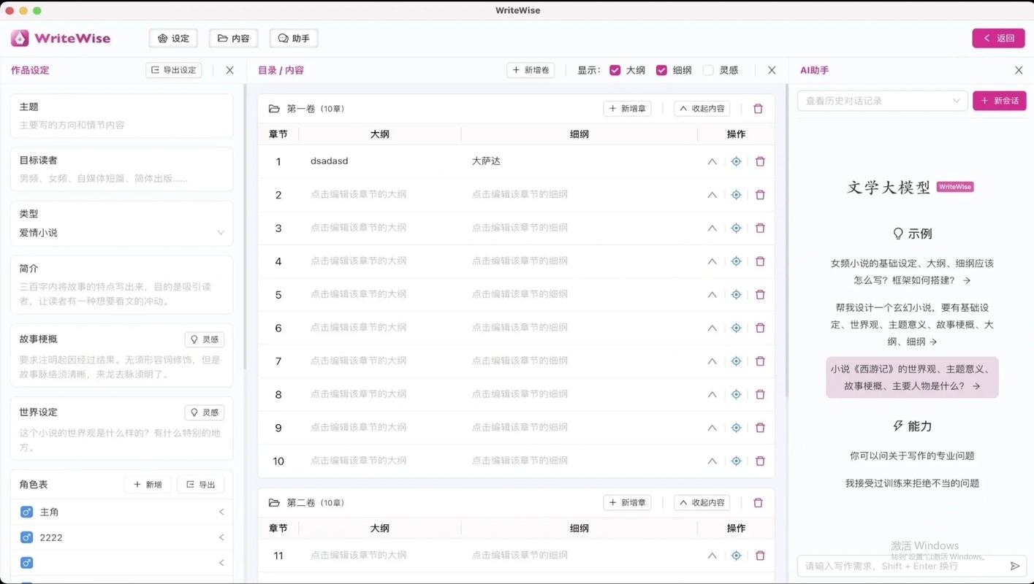Click the 简介 text area

(x=122, y=293)
